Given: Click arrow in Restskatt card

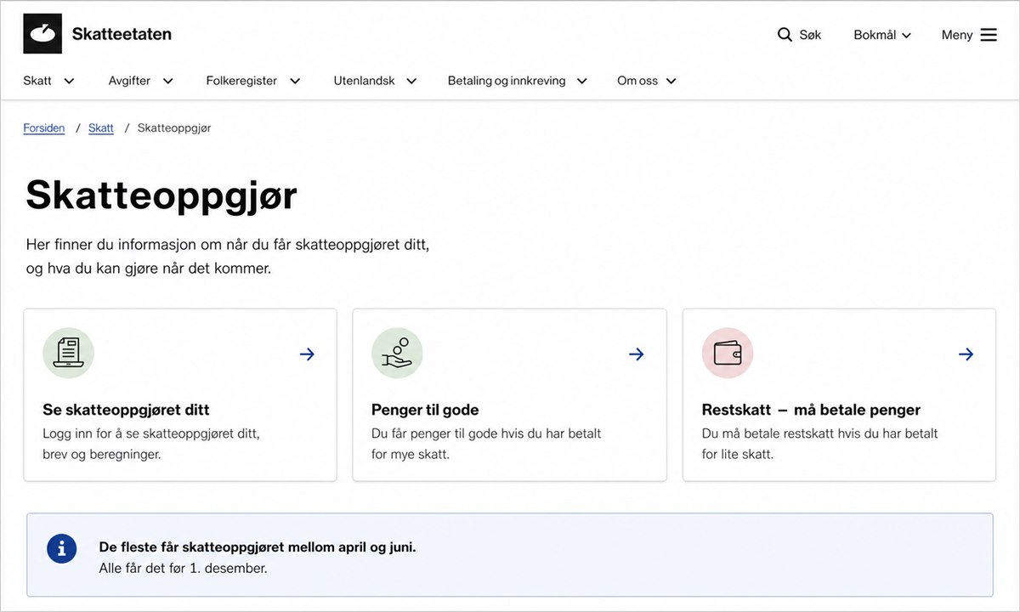Looking at the screenshot, I should tap(966, 354).
